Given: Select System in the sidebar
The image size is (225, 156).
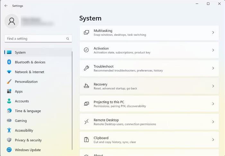Looking at the screenshot, I should [x=38, y=52].
